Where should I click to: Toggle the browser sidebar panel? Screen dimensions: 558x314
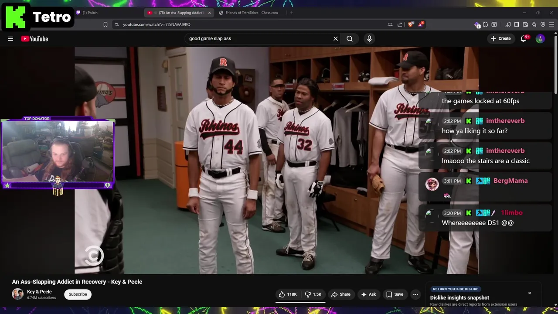pos(517,24)
